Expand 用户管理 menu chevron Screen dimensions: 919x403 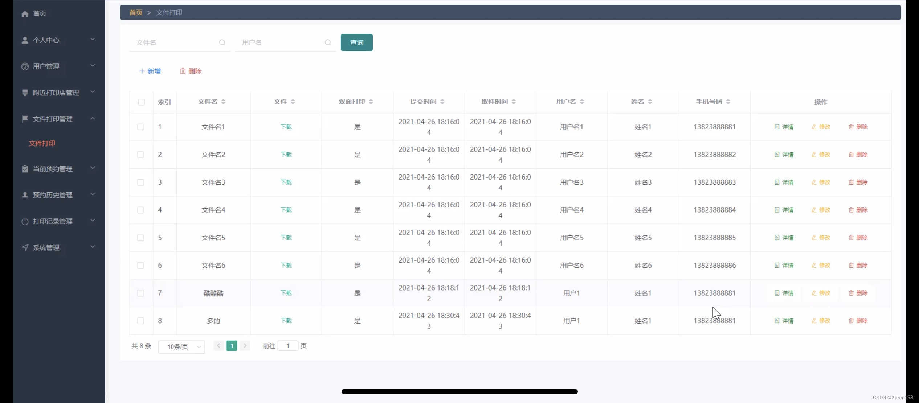(93, 66)
